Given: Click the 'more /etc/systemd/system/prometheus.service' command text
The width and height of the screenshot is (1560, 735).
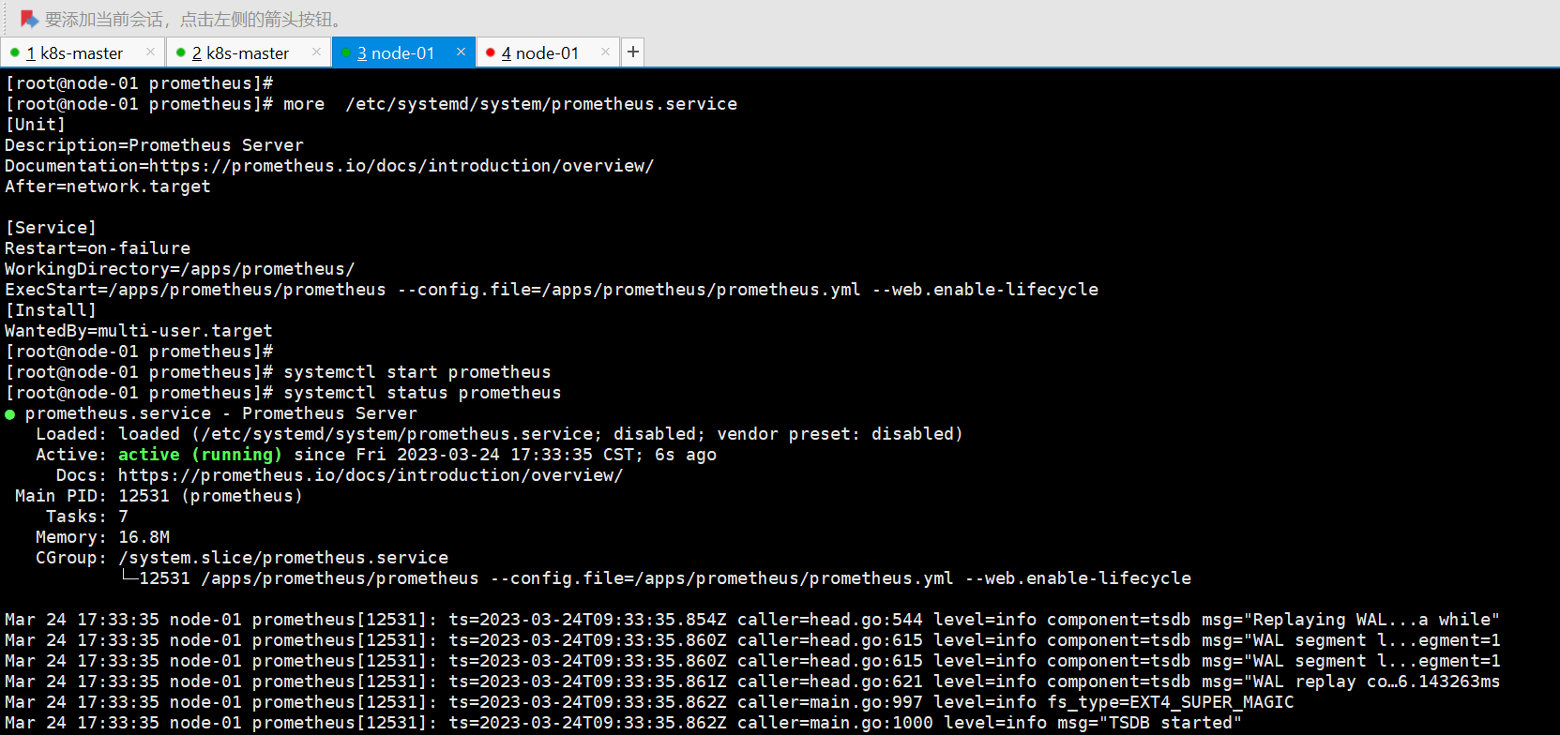Looking at the screenshot, I should (510, 104).
